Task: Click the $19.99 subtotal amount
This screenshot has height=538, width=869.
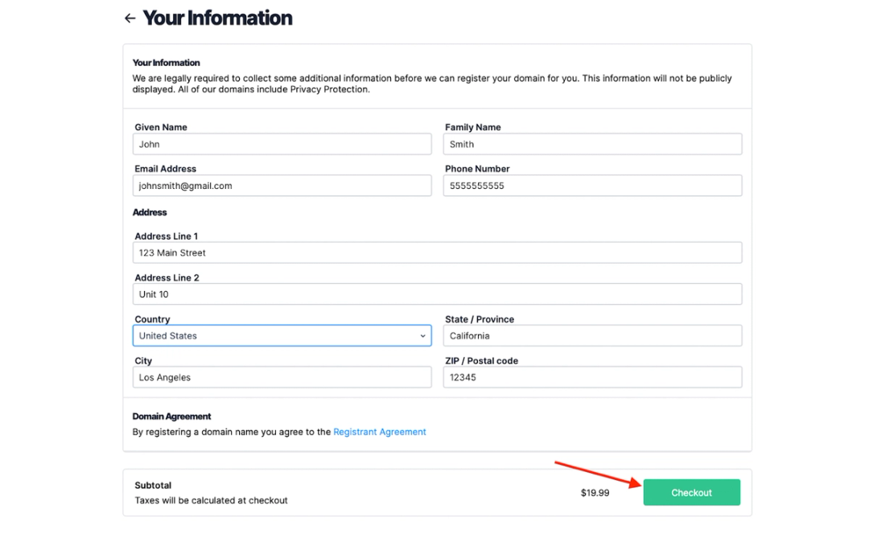Action: point(595,493)
